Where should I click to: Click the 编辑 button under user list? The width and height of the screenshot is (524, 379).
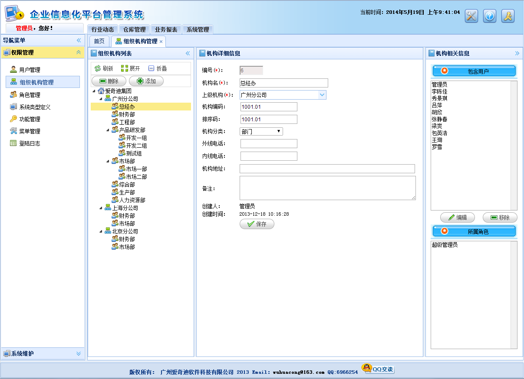pos(458,217)
